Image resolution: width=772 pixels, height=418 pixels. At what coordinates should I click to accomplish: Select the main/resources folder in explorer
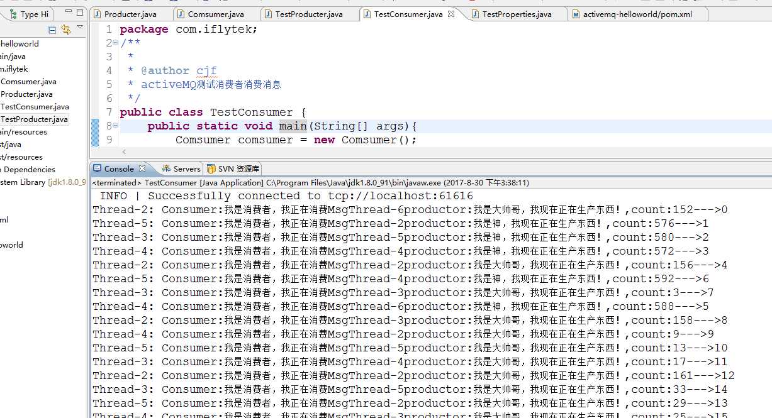coord(23,132)
